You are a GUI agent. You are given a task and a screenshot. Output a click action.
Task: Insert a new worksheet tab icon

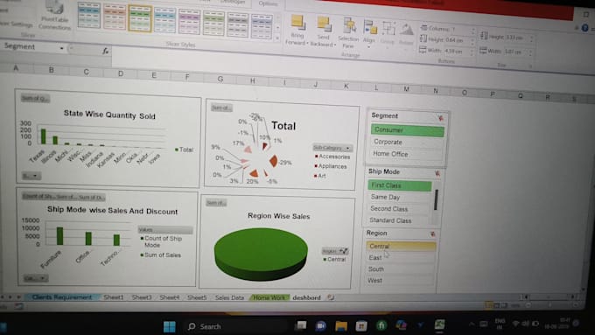[x=331, y=297]
